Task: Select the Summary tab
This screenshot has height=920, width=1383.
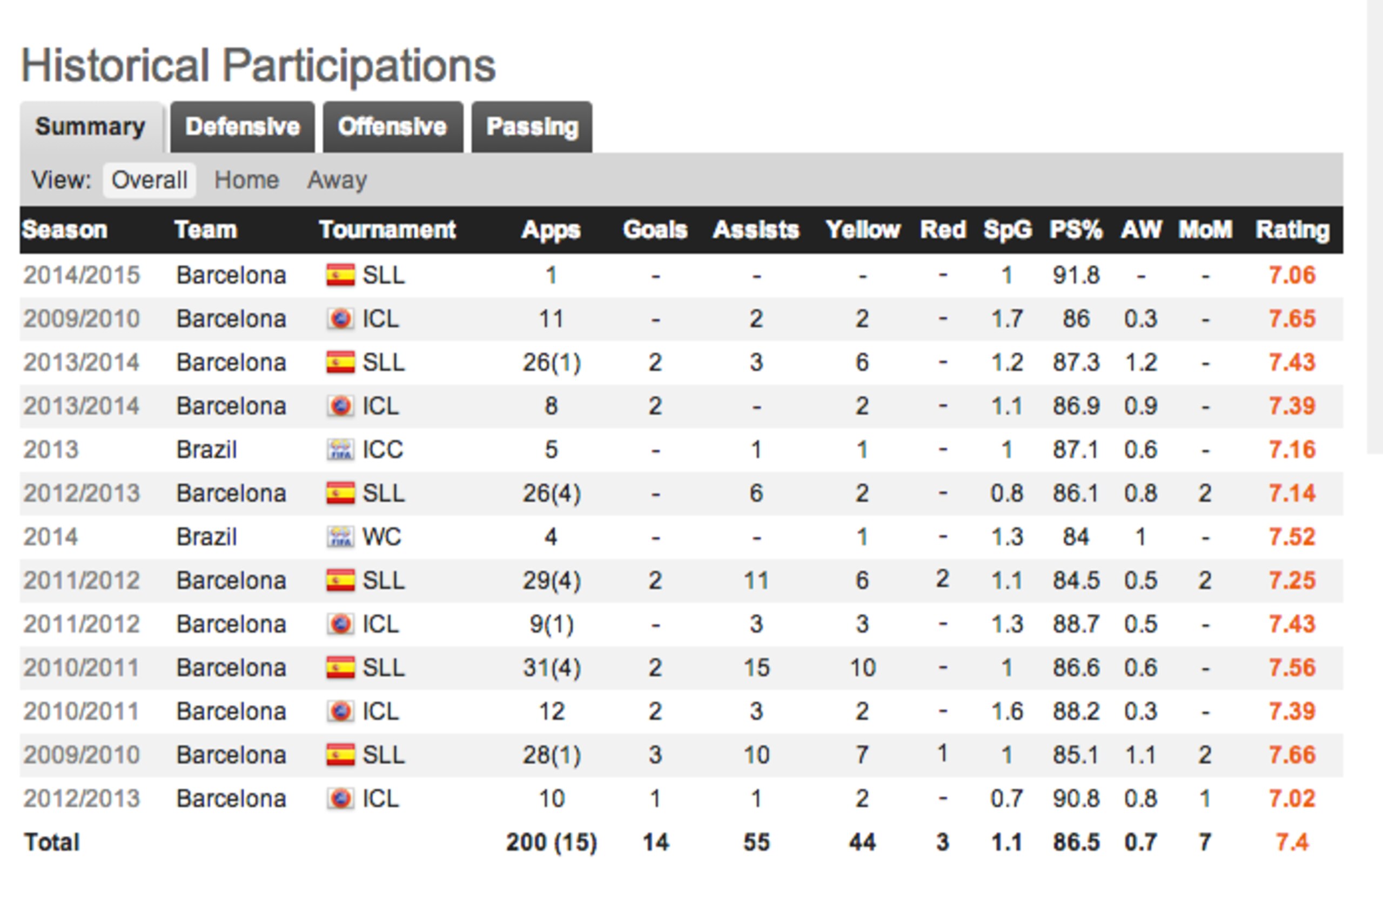Action: tap(91, 126)
